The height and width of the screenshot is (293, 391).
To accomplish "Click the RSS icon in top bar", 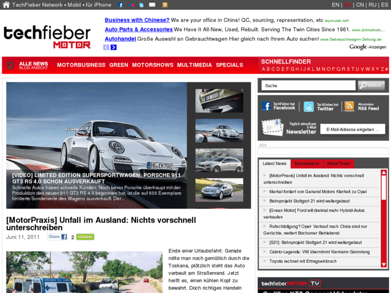I will click(165, 5).
